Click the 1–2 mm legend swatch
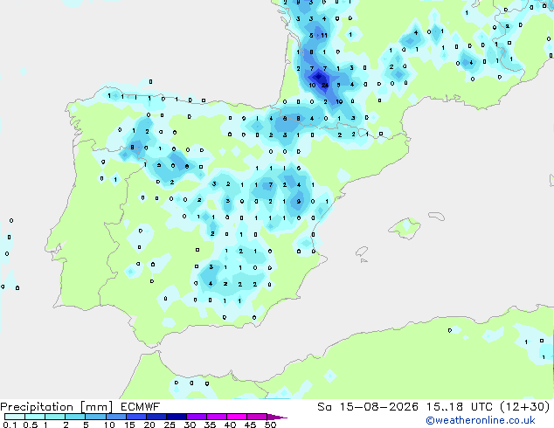The height and width of the screenshot is (428, 554). pos(55,417)
